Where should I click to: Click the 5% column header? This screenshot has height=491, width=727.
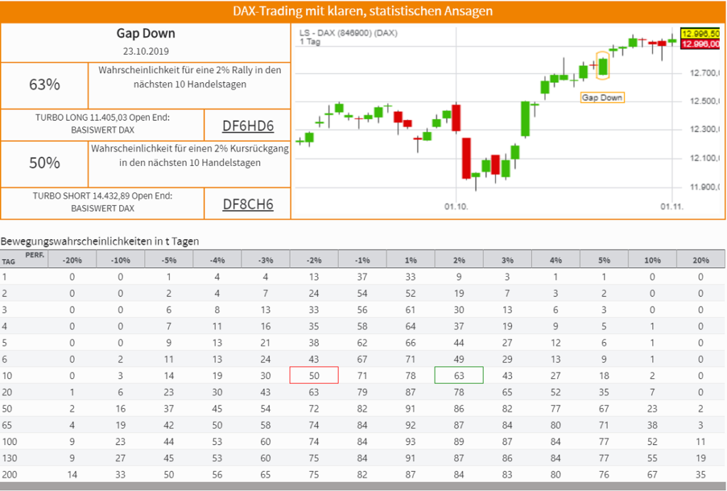pyautogui.click(x=604, y=260)
